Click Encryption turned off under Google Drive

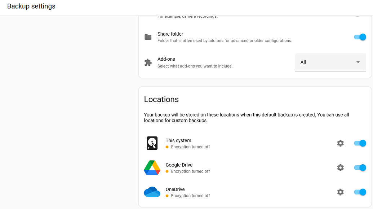pos(190,171)
